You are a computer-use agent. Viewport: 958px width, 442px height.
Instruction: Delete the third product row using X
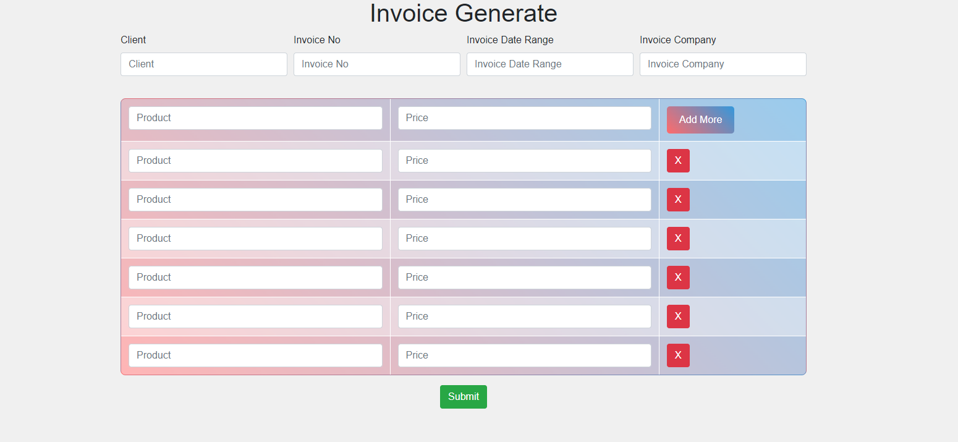pos(678,200)
